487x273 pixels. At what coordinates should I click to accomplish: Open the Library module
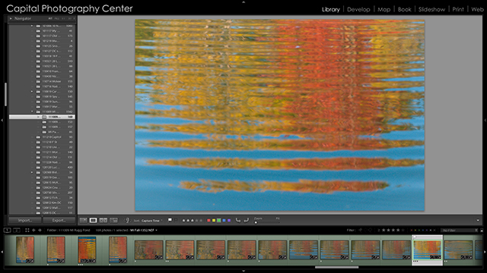[x=331, y=9]
